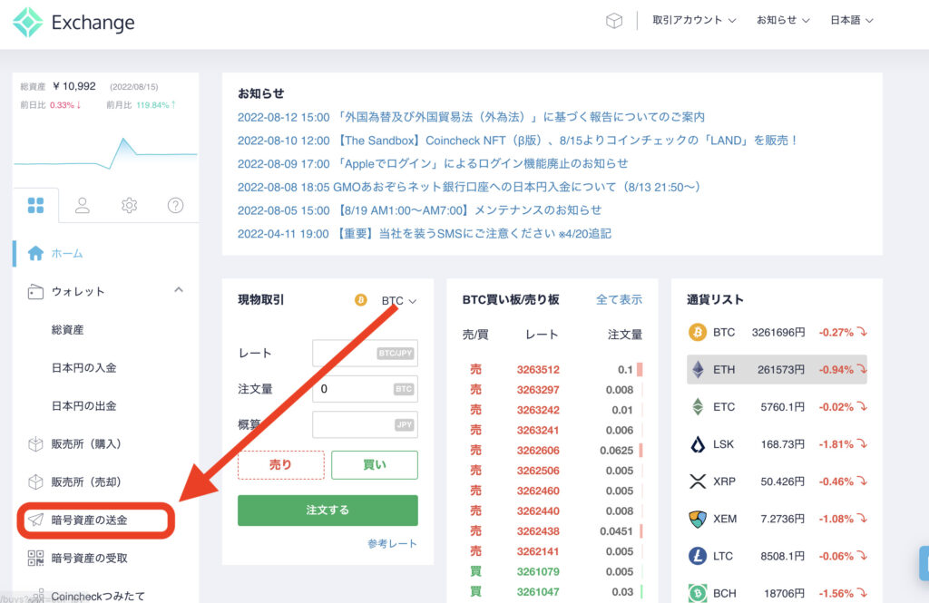Select the XRP row icon
Viewport: 929px width, 603px height.
point(697,481)
